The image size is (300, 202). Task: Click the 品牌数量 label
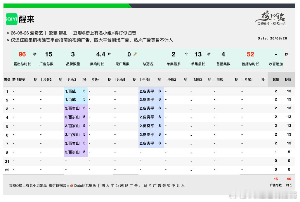tap(73, 64)
